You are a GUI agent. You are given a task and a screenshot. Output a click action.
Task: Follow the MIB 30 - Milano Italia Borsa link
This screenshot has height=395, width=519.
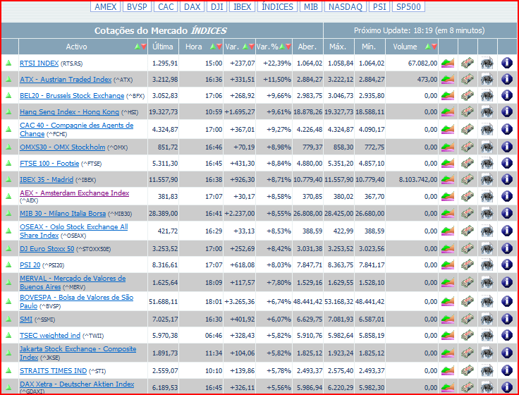coord(62,213)
